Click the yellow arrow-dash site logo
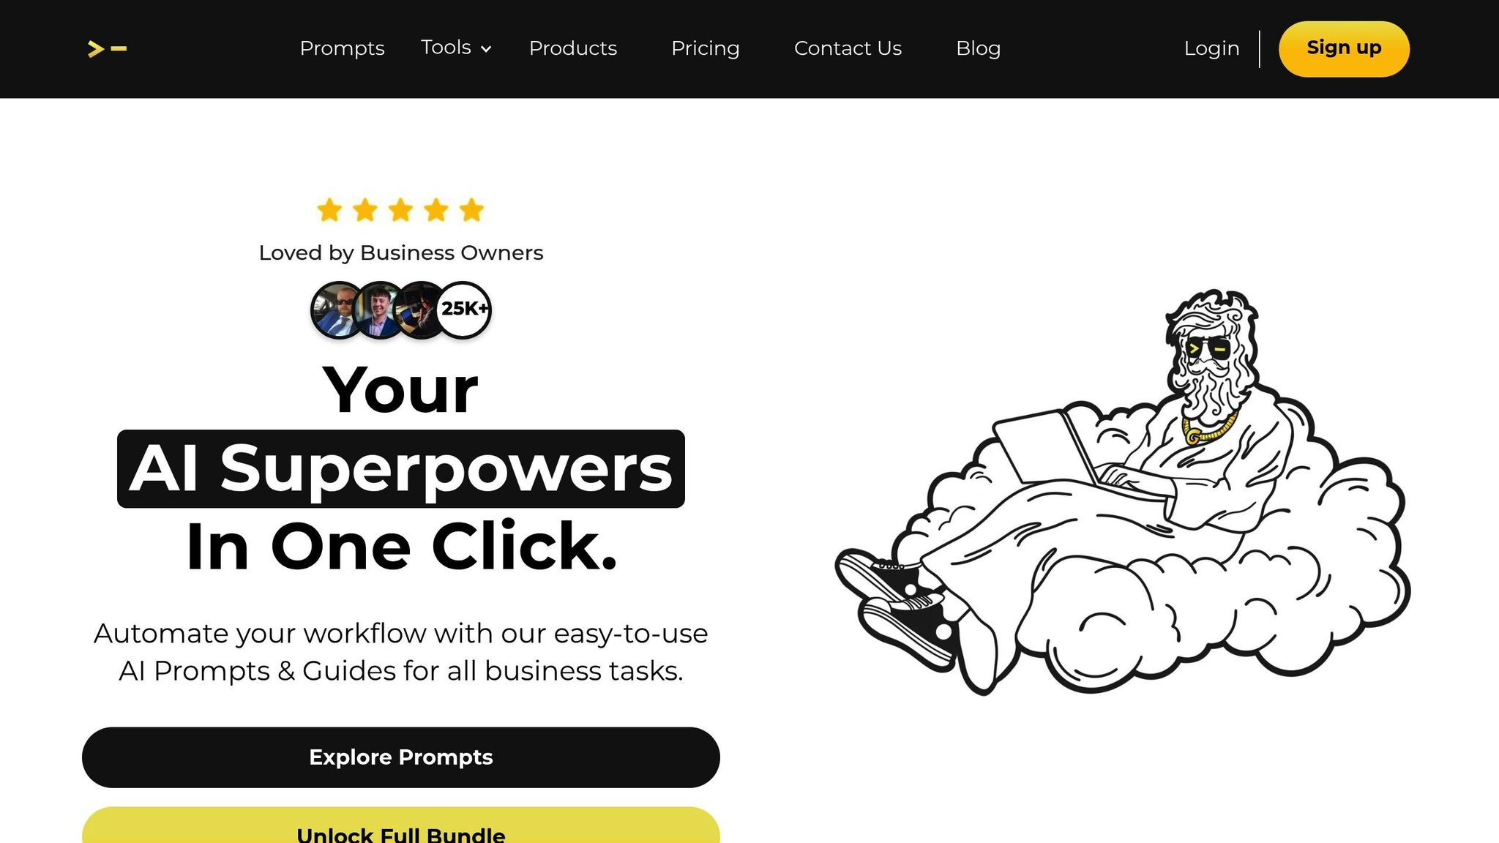 tap(107, 49)
